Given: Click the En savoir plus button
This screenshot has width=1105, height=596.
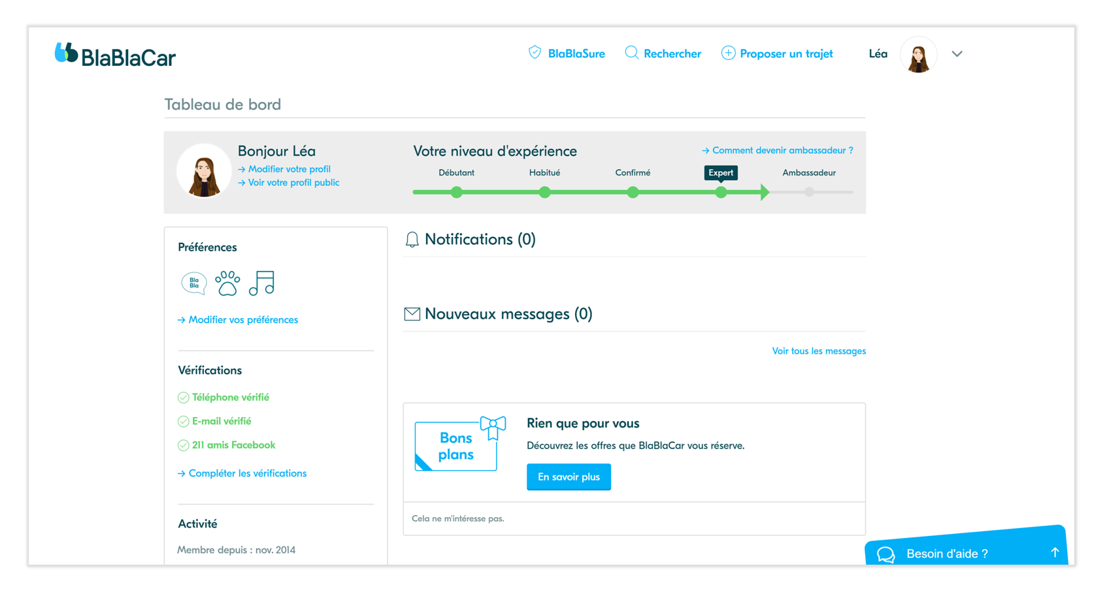Looking at the screenshot, I should pyautogui.click(x=569, y=477).
